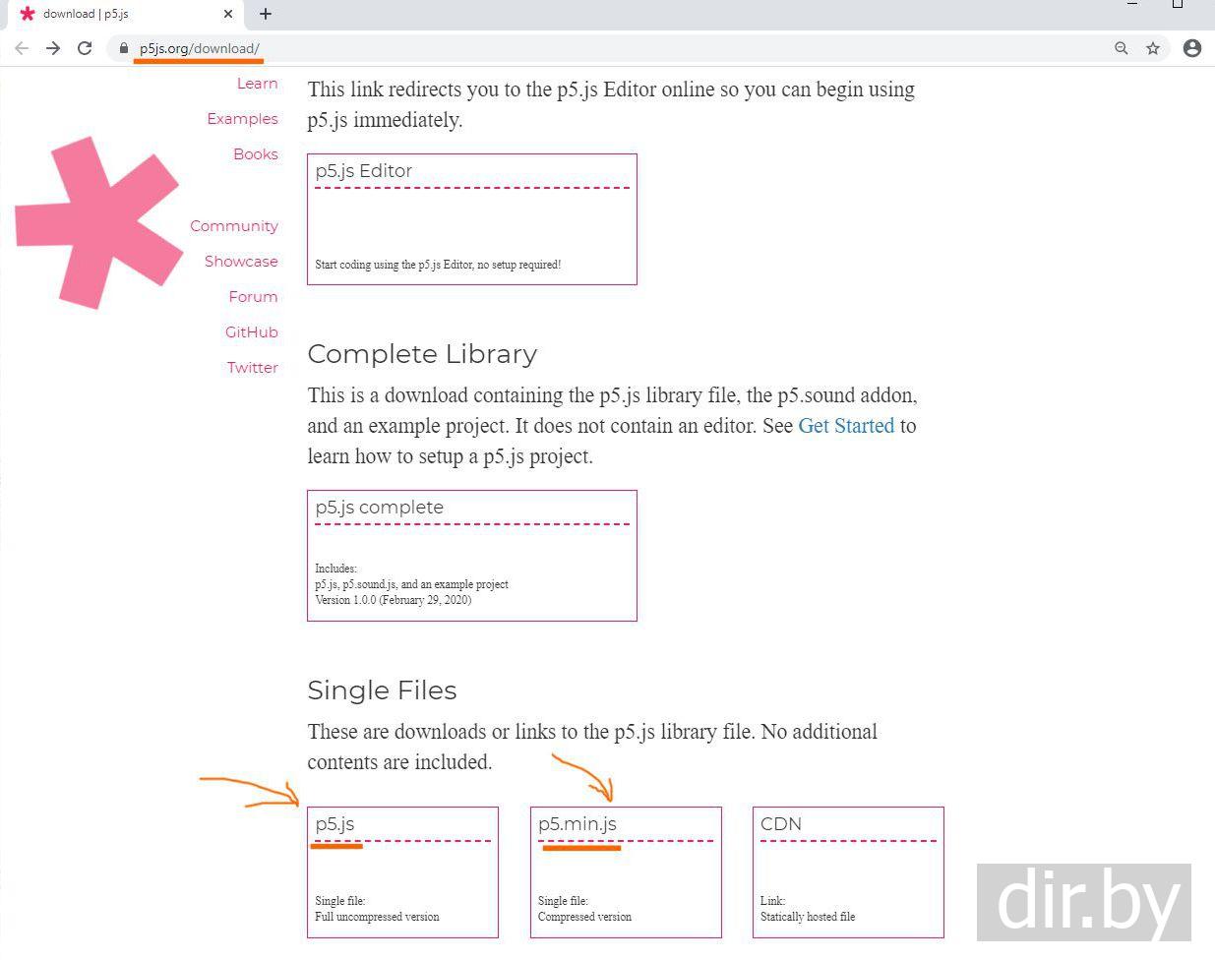
Task: Click the 'Compressed version' text
Action: (x=584, y=917)
